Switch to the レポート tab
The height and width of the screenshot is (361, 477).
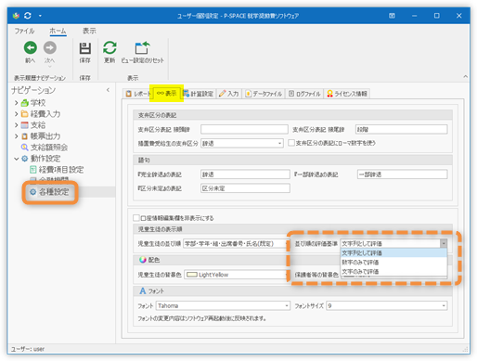pyautogui.click(x=137, y=94)
